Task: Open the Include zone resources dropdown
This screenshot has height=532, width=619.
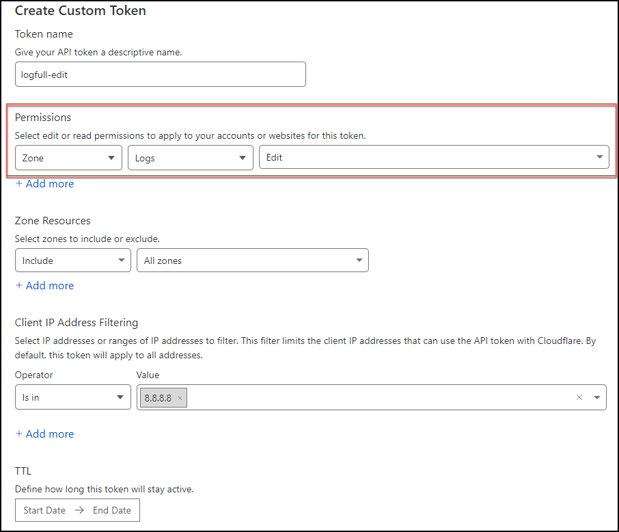Action: pyautogui.click(x=72, y=261)
